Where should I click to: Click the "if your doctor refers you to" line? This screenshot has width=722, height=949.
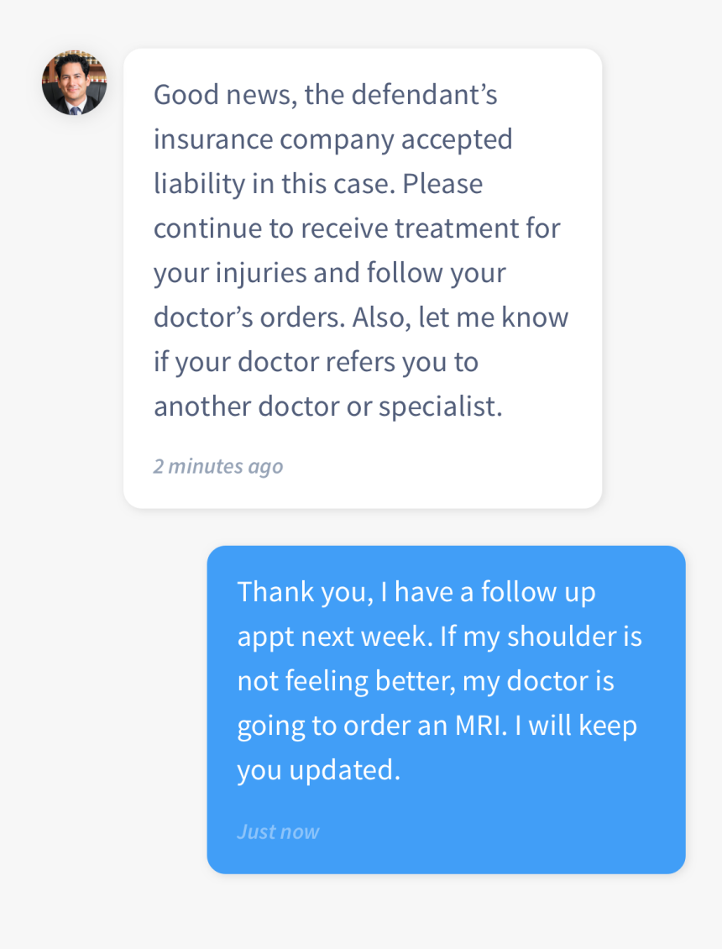[x=316, y=362]
